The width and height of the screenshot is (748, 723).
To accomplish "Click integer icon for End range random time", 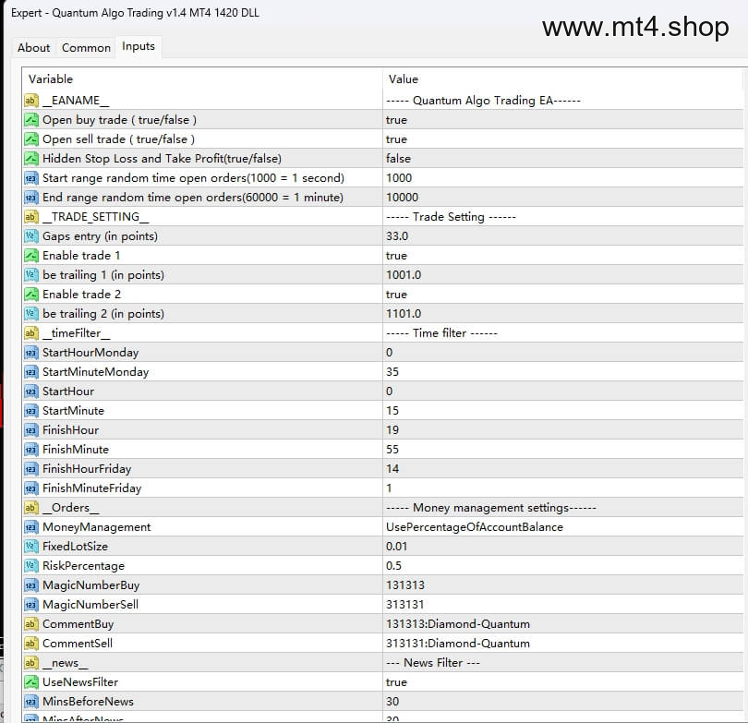I will tap(31, 198).
